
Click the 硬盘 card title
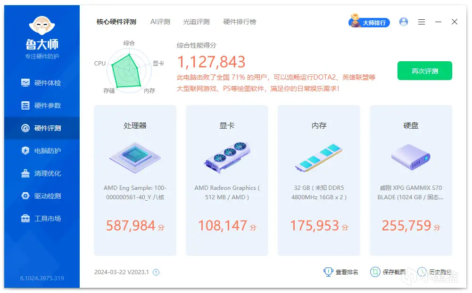[x=411, y=125]
